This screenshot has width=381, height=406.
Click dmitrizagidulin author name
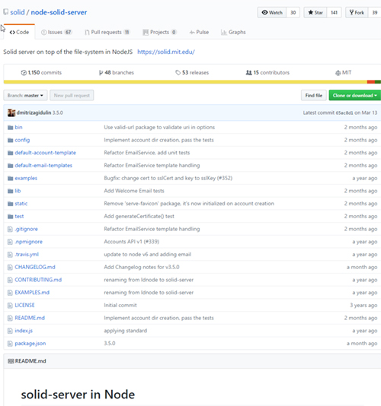(x=34, y=113)
